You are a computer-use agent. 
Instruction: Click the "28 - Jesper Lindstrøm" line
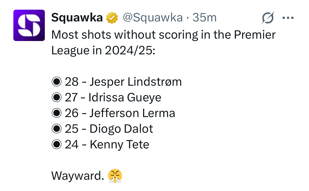(x=123, y=82)
